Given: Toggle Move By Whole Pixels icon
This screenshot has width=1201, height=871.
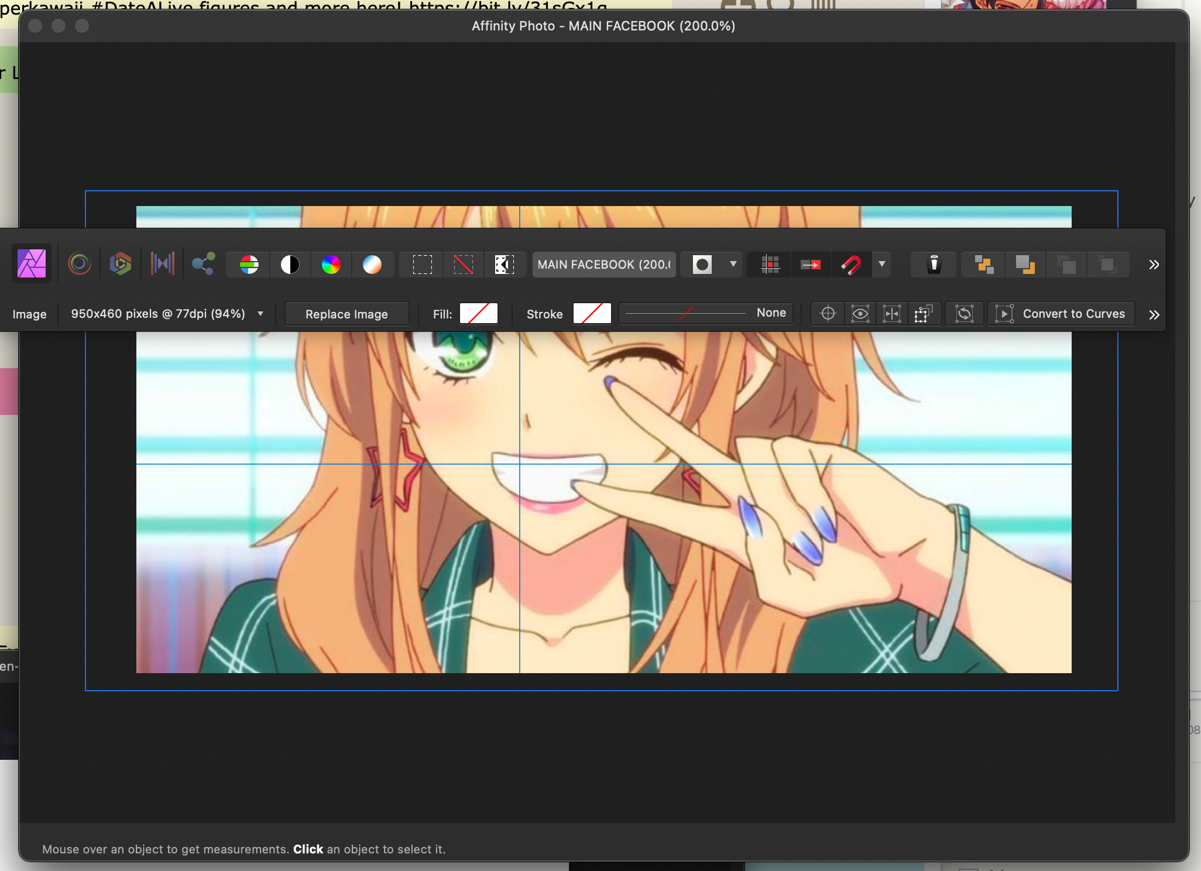Looking at the screenshot, I should (x=811, y=265).
